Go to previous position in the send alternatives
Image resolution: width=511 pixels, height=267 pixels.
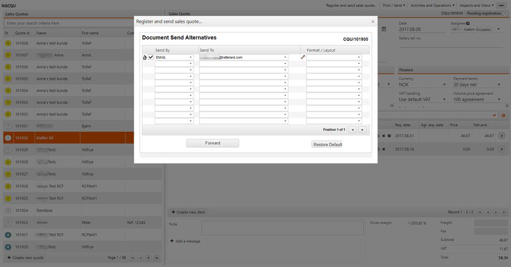tap(353, 130)
